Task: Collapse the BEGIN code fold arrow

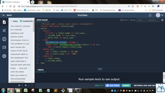Action: [x=39, y=29]
